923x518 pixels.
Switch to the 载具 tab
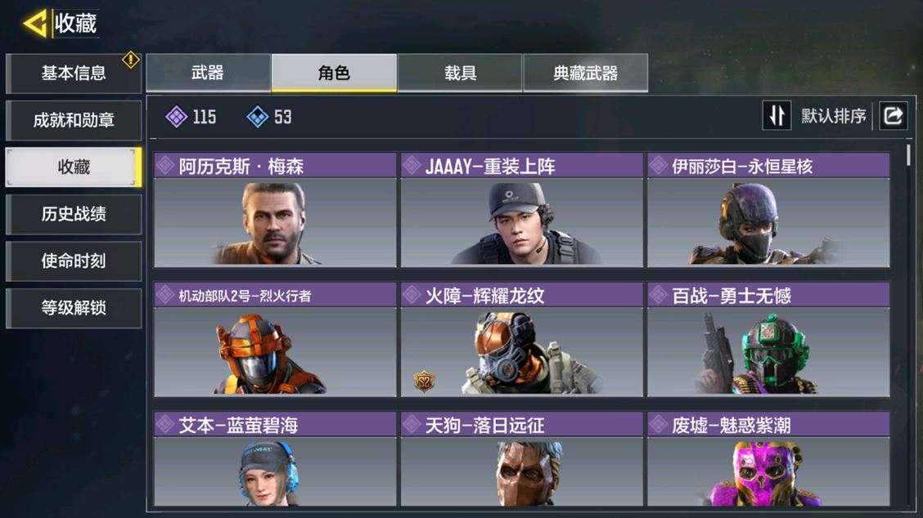tap(460, 73)
